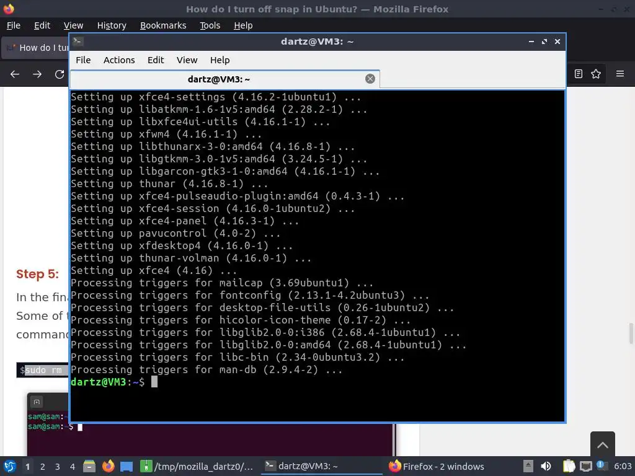Launch Firefox from the taskbar quick launcher
The width and height of the screenshot is (635, 476).
(x=108, y=466)
